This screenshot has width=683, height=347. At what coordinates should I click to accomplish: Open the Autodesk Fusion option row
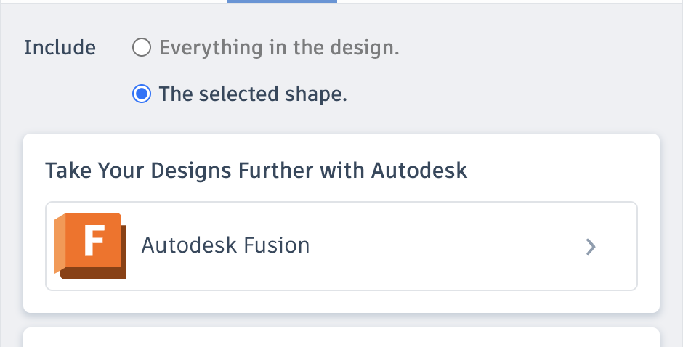coord(341,246)
